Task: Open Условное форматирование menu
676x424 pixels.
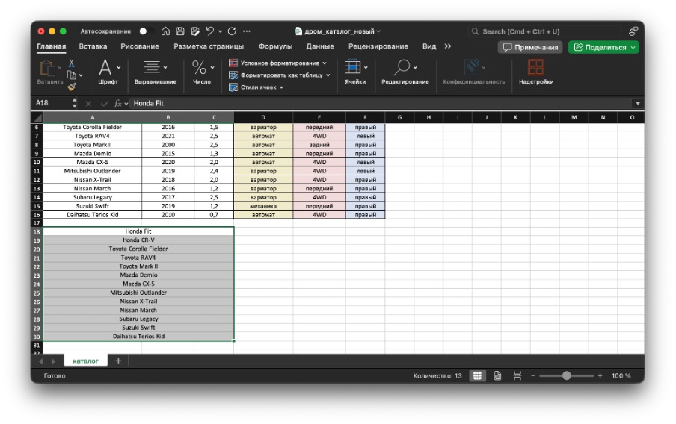Action: [x=277, y=63]
